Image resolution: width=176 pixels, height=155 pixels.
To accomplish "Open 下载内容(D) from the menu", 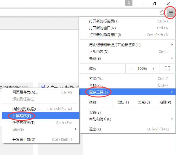I will [127, 52].
